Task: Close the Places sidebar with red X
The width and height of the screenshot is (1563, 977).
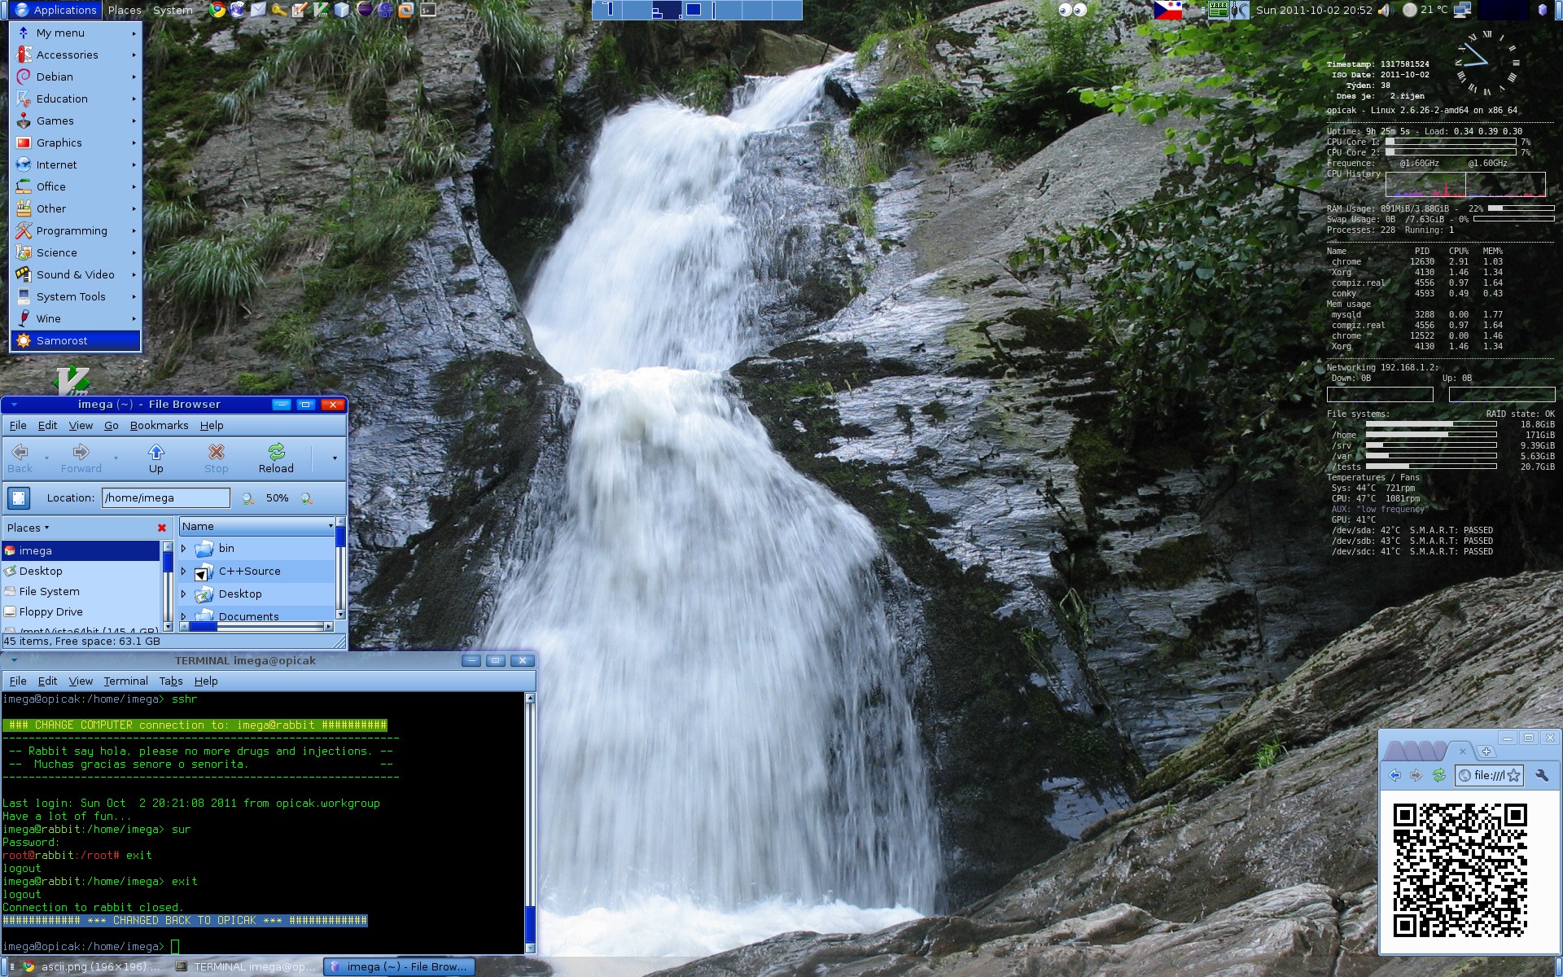Action: (x=161, y=528)
